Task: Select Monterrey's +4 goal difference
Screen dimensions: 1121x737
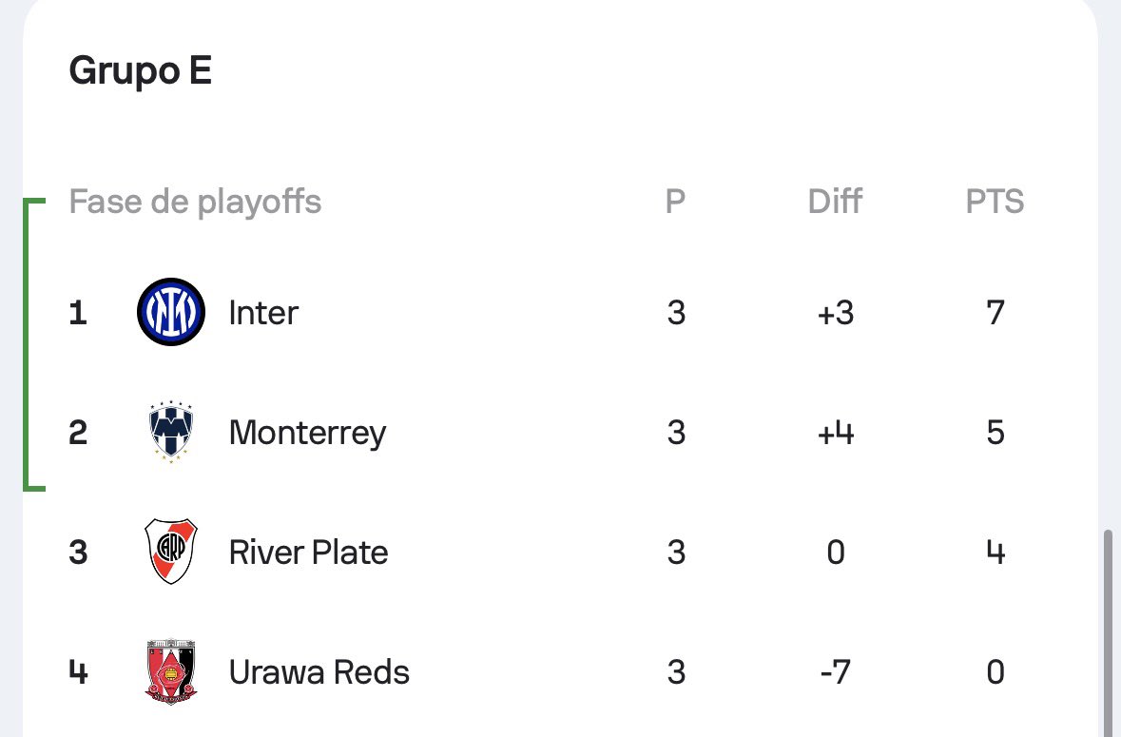Action: point(835,433)
